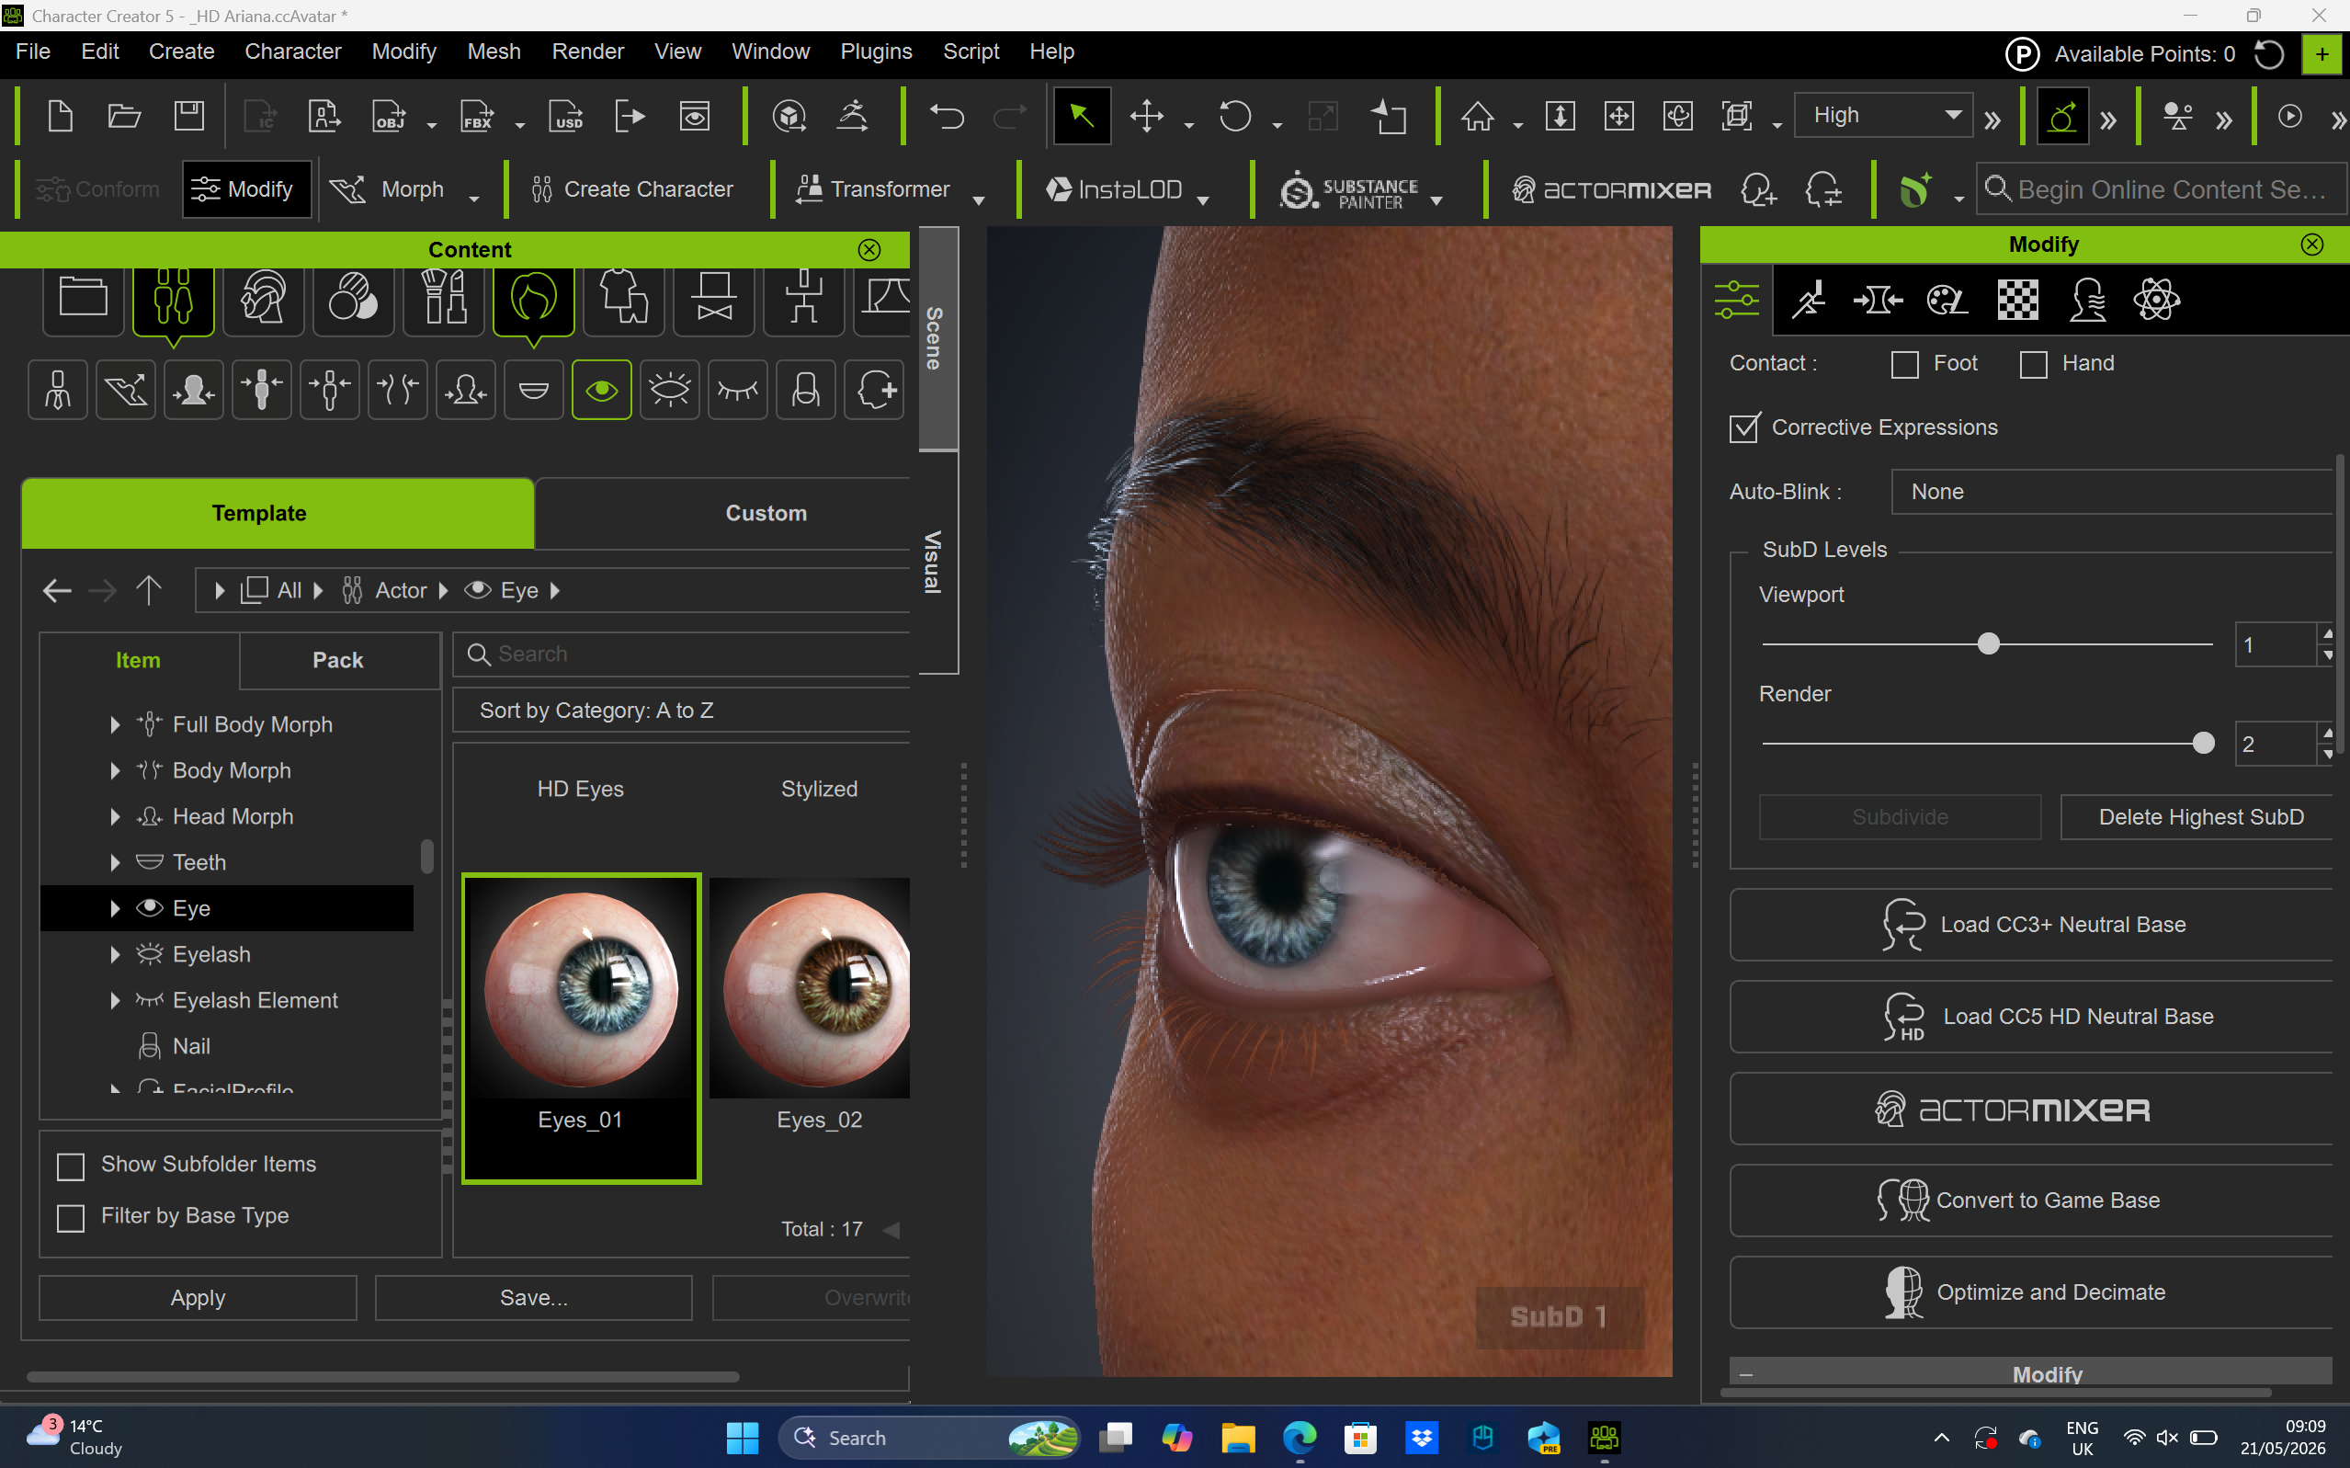This screenshot has width=2350, height=1468.
Task: Click the FBX export icon
Action: tap(477, 117)
